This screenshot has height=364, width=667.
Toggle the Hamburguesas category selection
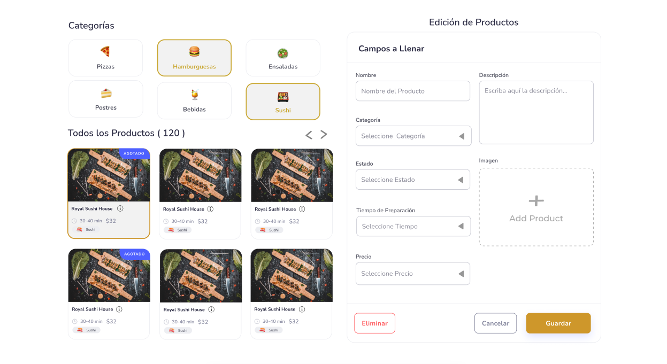pyautogui.click(x=194, y=58)
